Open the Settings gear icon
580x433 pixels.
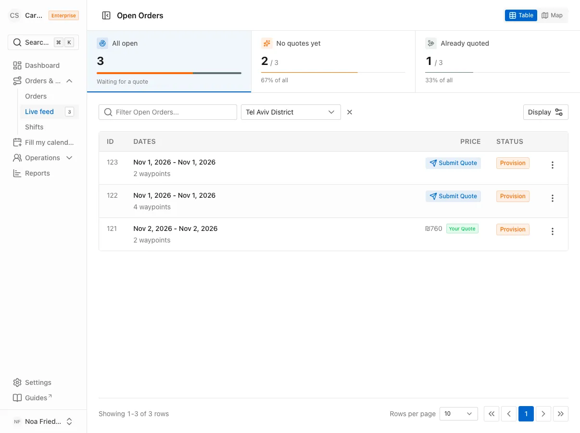point(17,382)
